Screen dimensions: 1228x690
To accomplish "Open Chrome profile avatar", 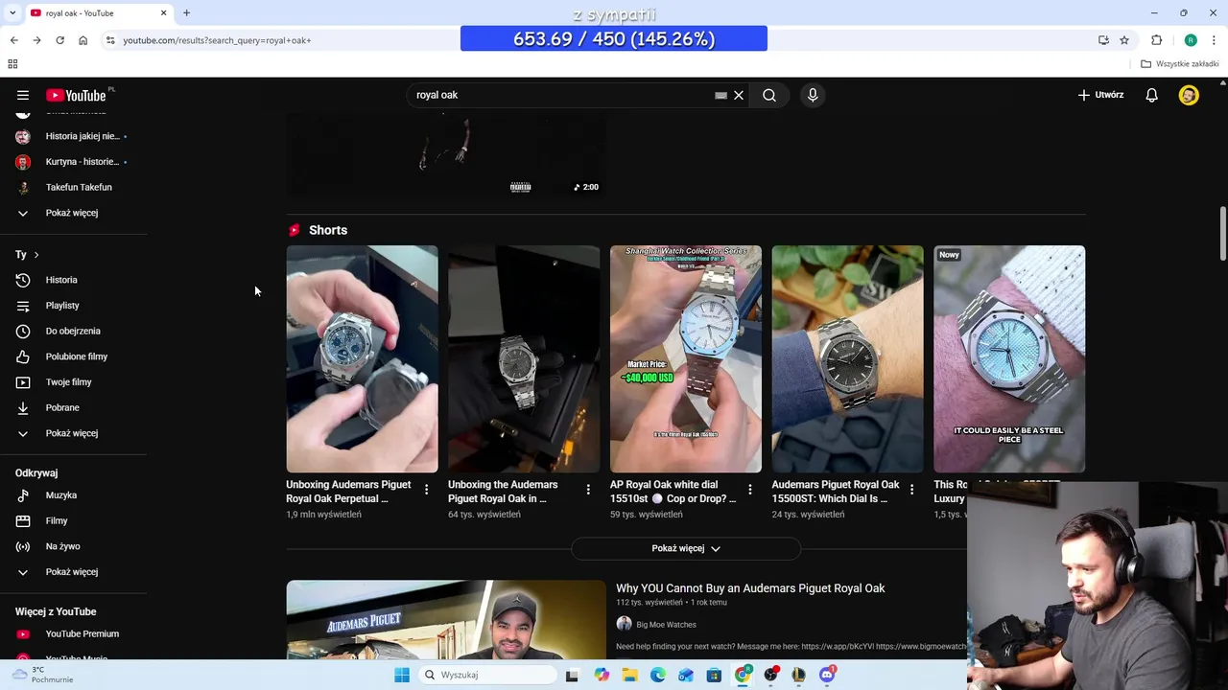I will point(1191,40).
